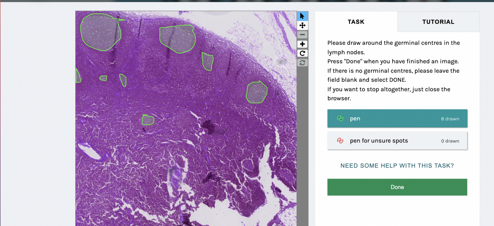Select the pen annotation tool

point(397,118)
